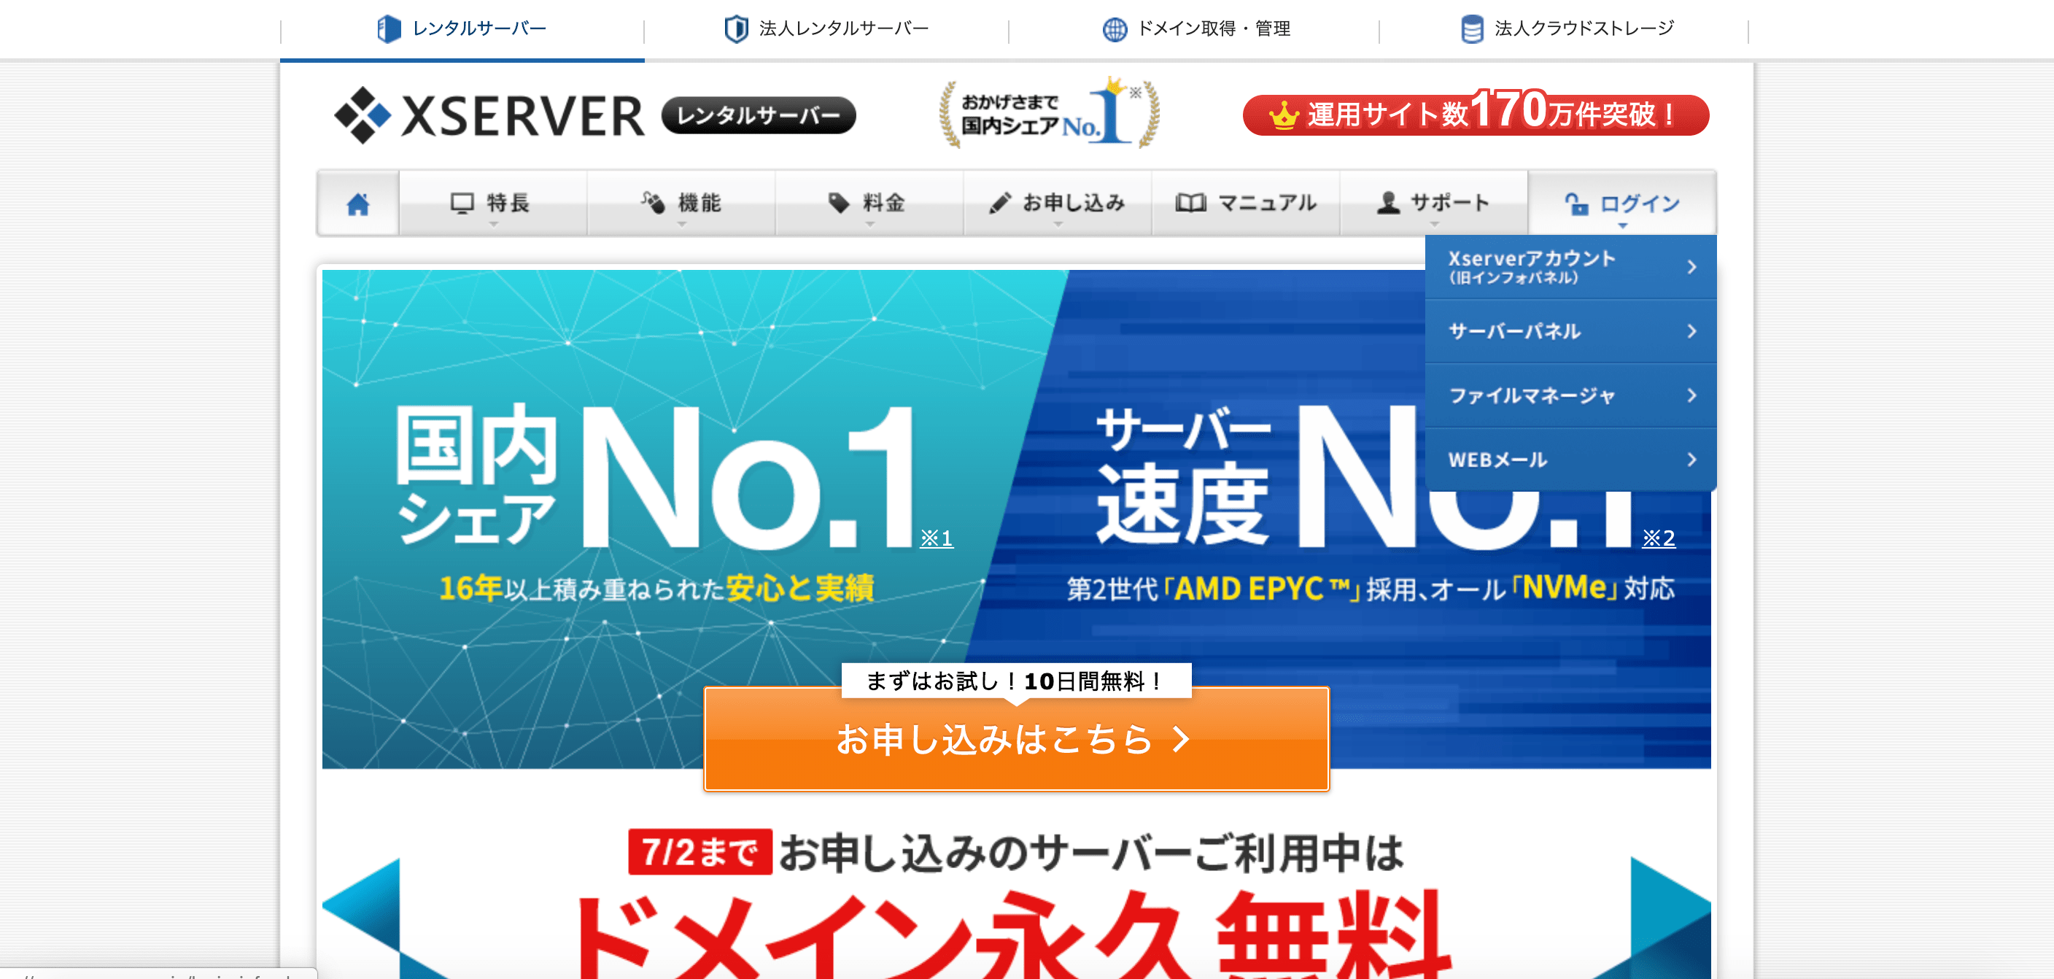The width and height of the screenshot is (2054, 979).
Task: Click the price tag icon beside 料金
Action: [838, 203]
